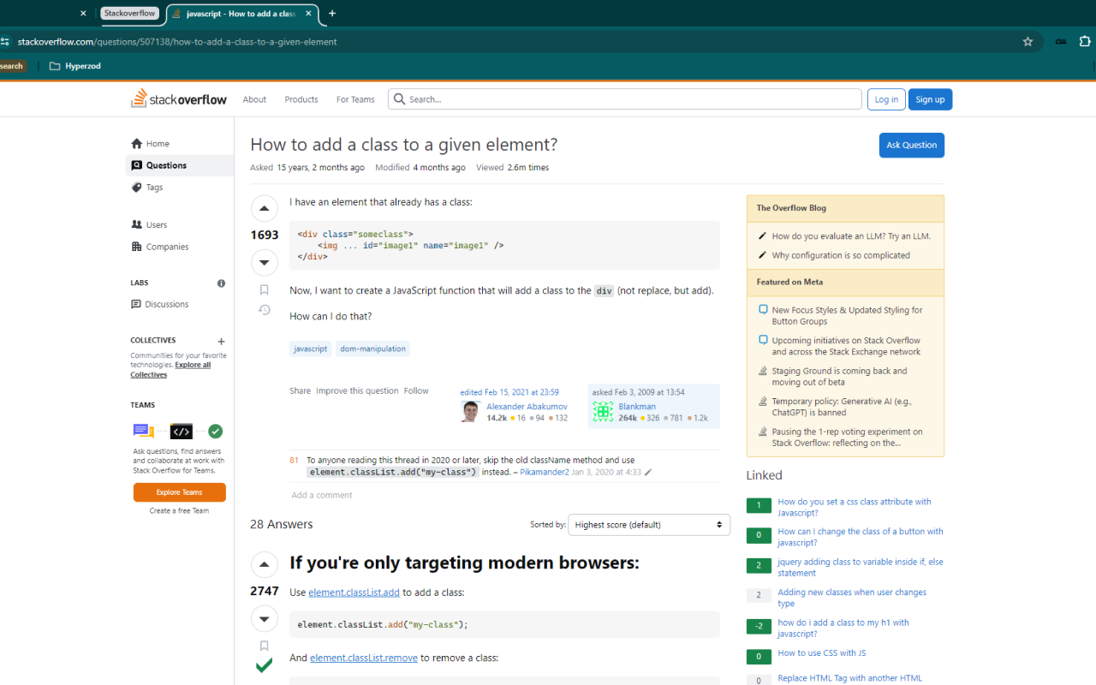The width and height of the screenshot is (1096, 685).
Task: Click Follow under the question
Action: tap(416, 390)
